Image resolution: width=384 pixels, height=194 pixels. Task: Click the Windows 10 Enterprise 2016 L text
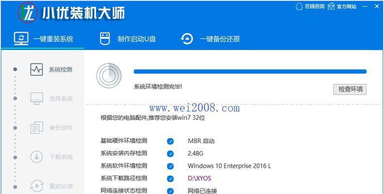coord(229,166)
